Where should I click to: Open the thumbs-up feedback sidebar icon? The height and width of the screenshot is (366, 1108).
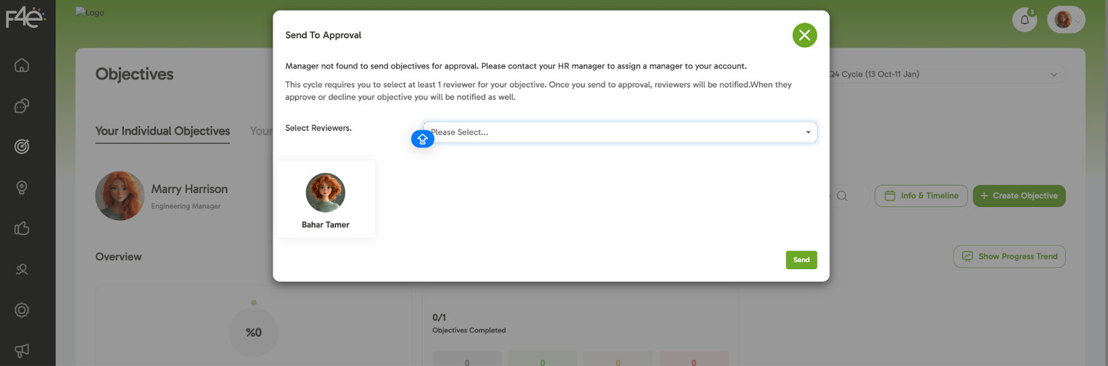pos(22,228)
